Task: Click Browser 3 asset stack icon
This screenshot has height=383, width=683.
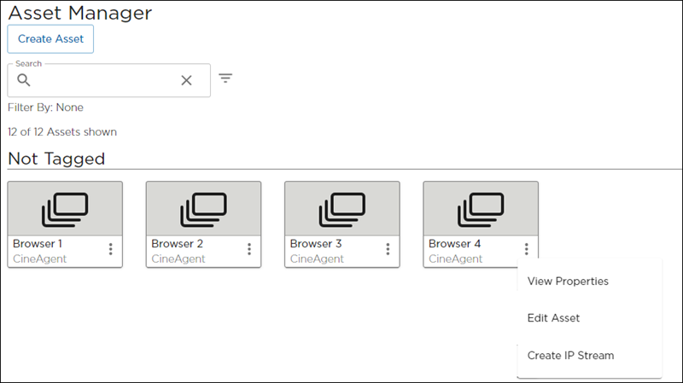Action: tap(341, 209)
